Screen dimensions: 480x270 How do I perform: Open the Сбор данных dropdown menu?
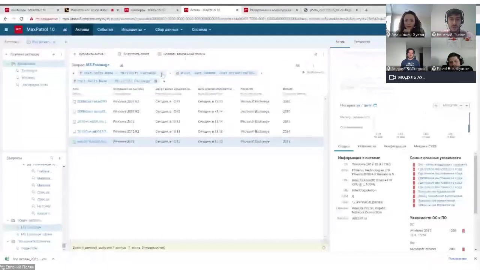[x=169, y=29]
